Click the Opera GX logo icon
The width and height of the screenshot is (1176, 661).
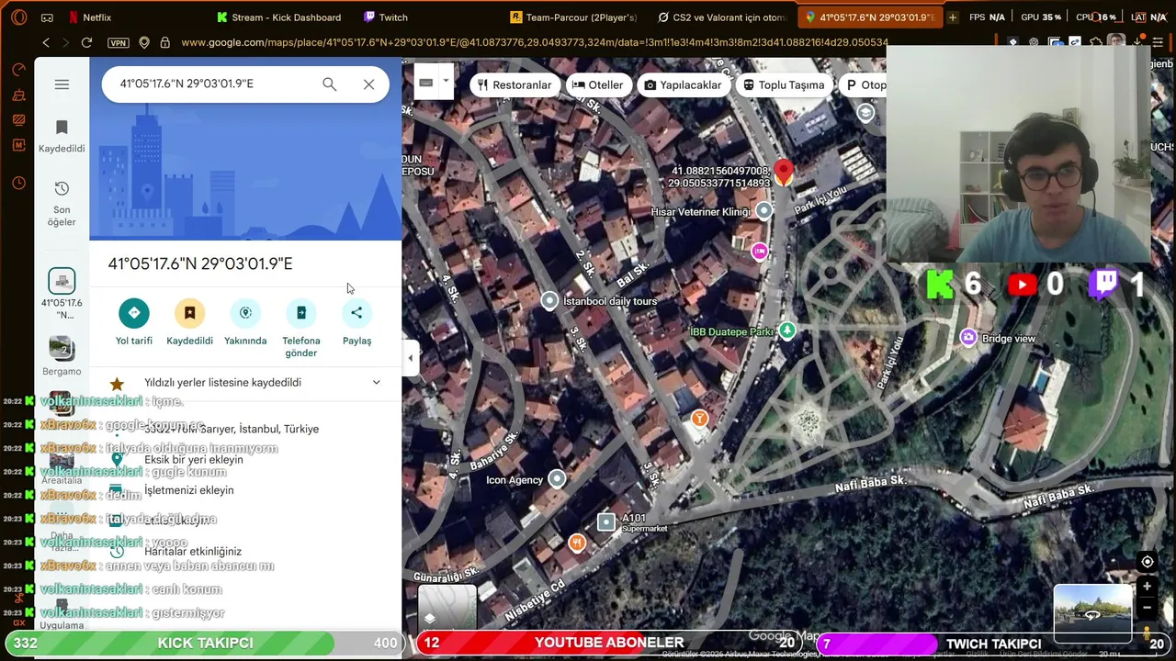pyautogui.click(x=19, y=17)
